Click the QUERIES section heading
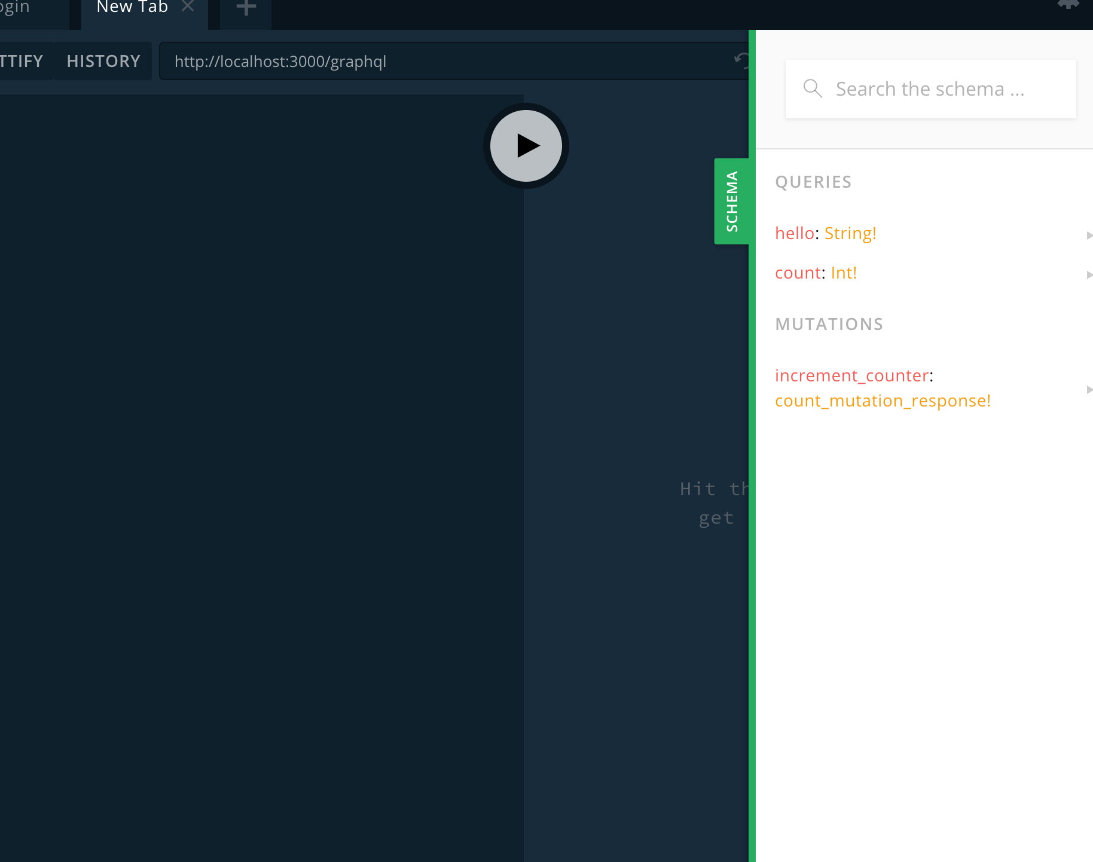This screenshot has width=1093, height=862. tap(813, 182)
